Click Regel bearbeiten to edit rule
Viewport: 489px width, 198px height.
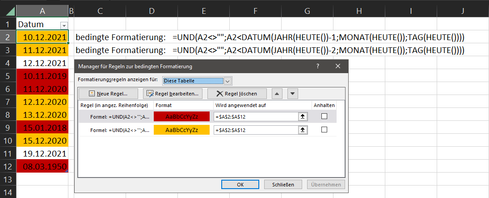(x=173, y=94)
